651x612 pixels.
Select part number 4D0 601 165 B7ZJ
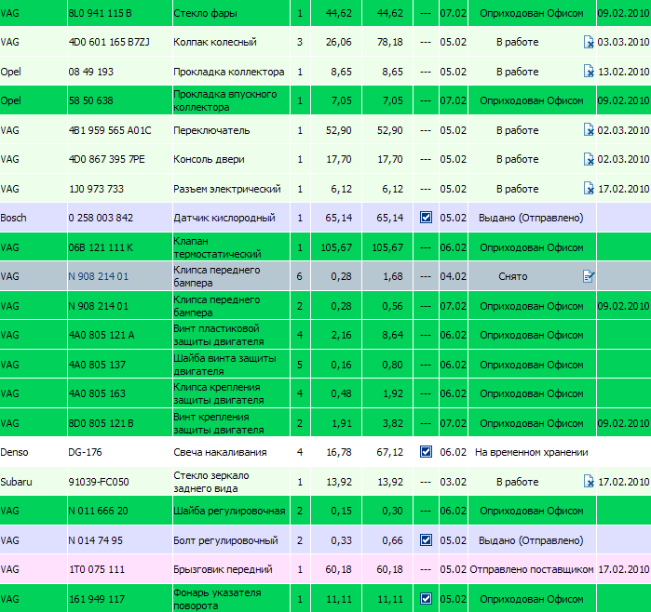tap(109, 42)
